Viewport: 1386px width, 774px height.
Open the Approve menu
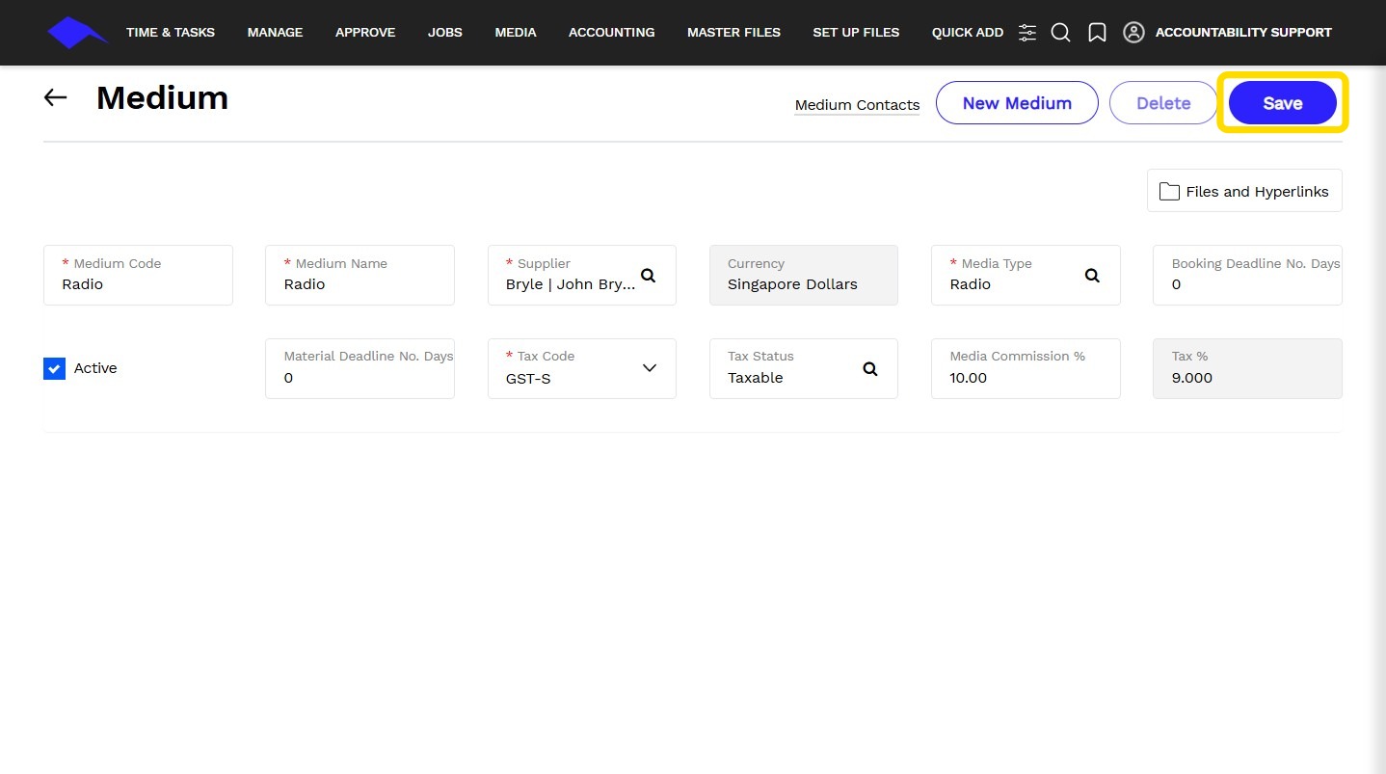365,32
